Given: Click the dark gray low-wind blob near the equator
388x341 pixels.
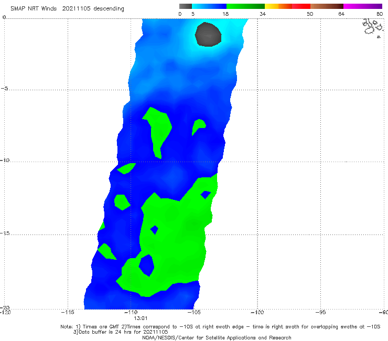Looking at the screenshot, I should pyautogui.click(x=208, y=35).
